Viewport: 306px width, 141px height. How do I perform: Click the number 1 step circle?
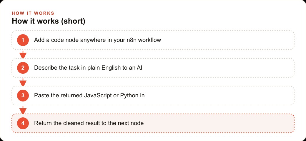(23, 40)
